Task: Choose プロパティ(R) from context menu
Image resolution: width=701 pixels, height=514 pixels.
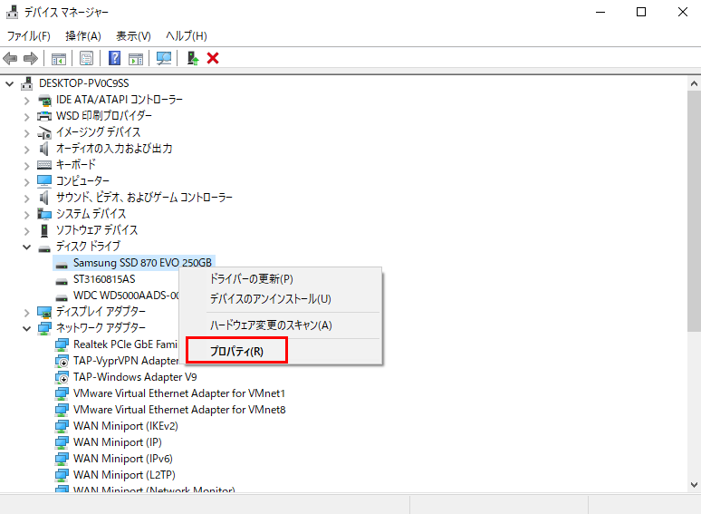Action: (x=281, y=351)
